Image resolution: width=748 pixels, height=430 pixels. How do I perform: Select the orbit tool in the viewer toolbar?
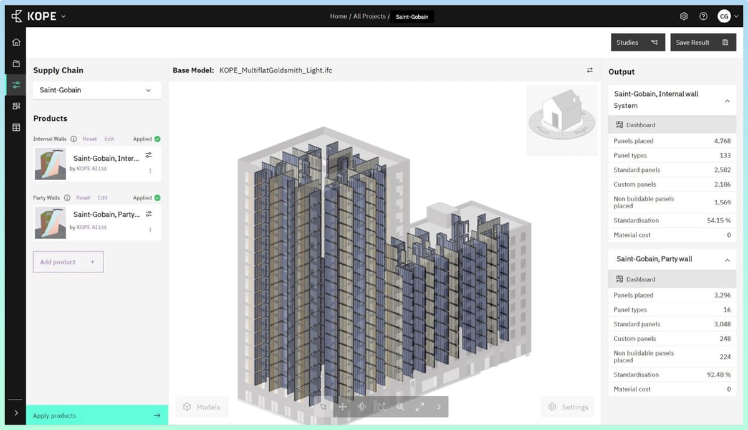[x=362, y=406]
